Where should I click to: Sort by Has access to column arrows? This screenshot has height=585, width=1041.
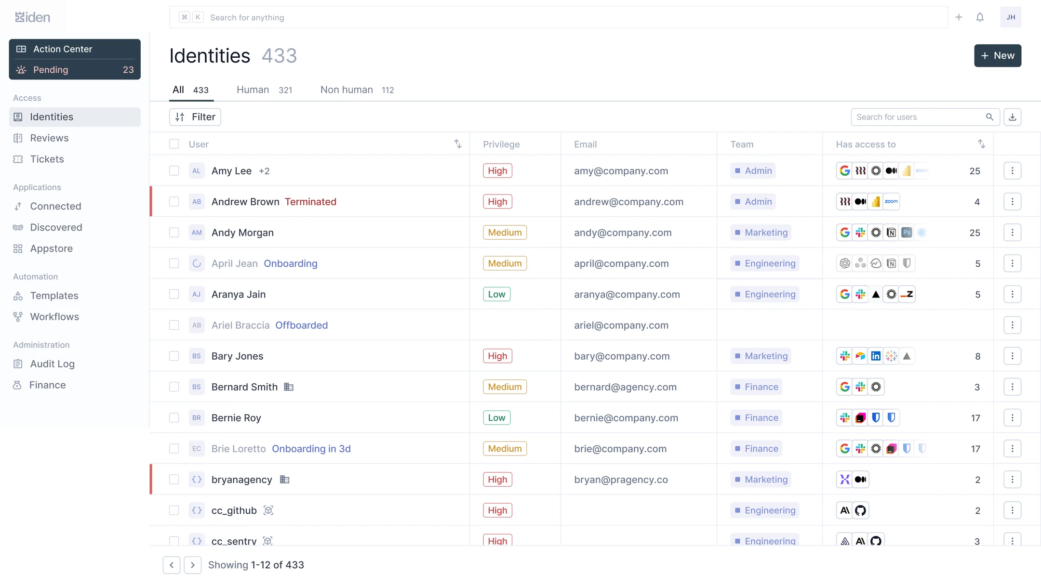coord(981,144)
